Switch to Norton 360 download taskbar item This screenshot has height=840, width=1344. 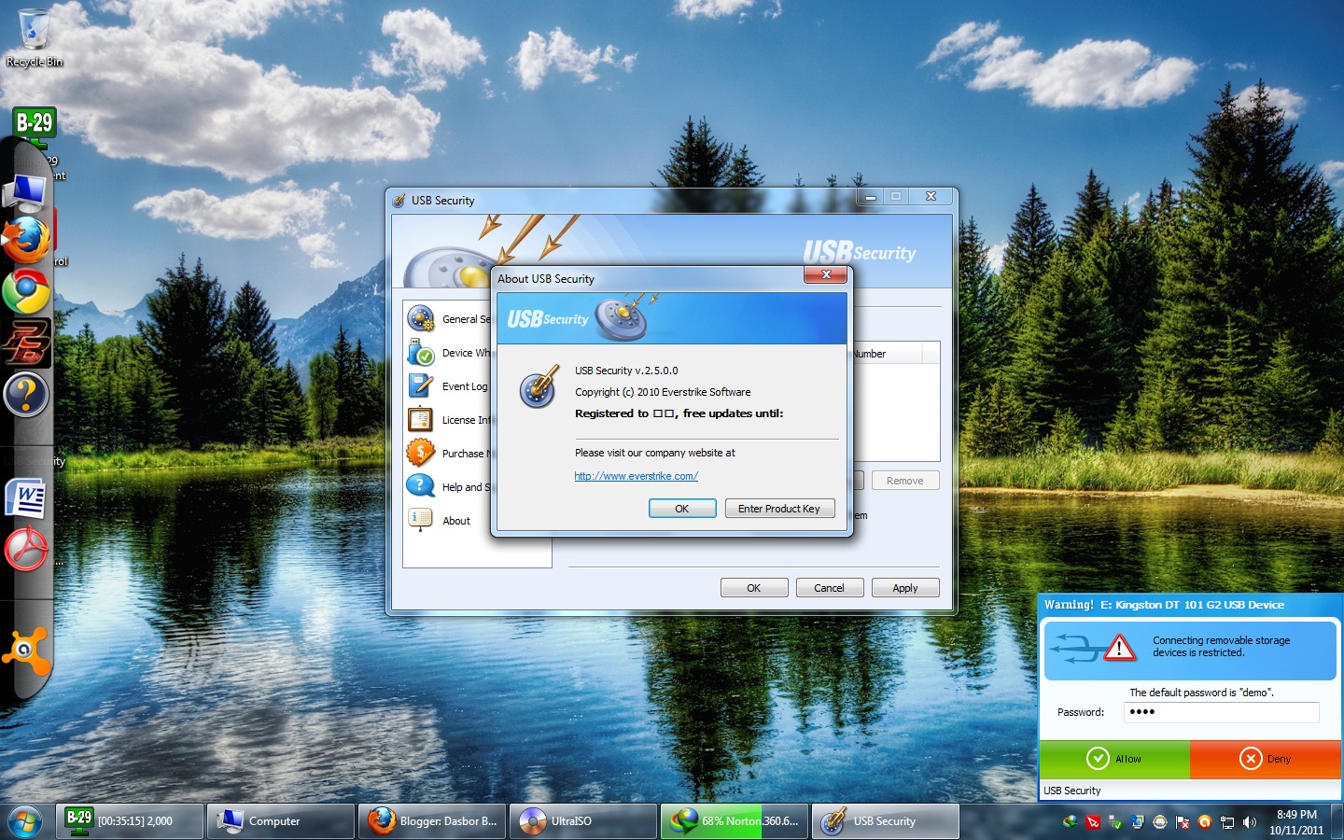(735, 821)
